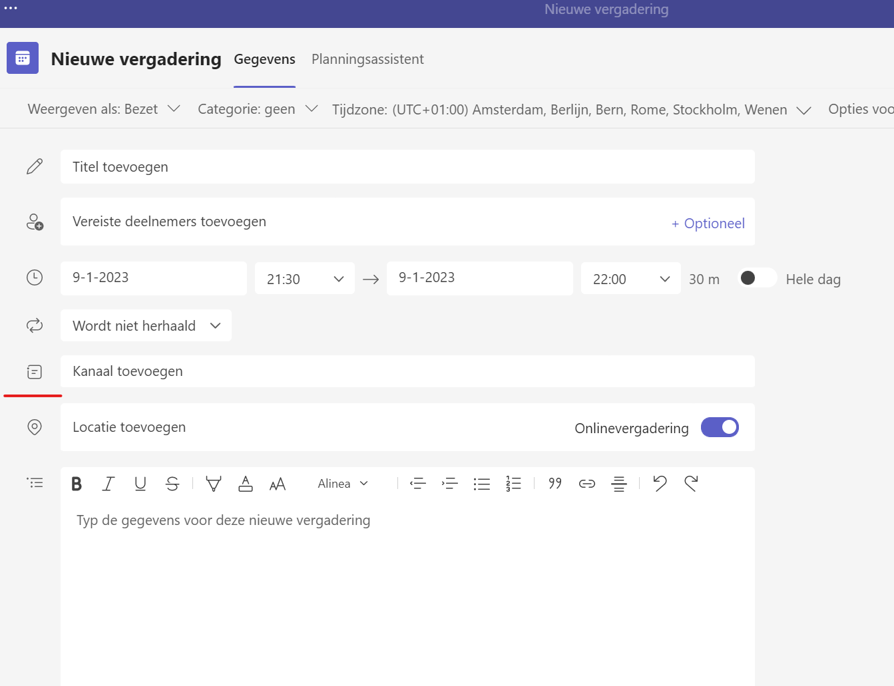Image resolution: width=894 pixels, height=686 pixels.
Task: Insert a block quote
Action: point(555,484)
